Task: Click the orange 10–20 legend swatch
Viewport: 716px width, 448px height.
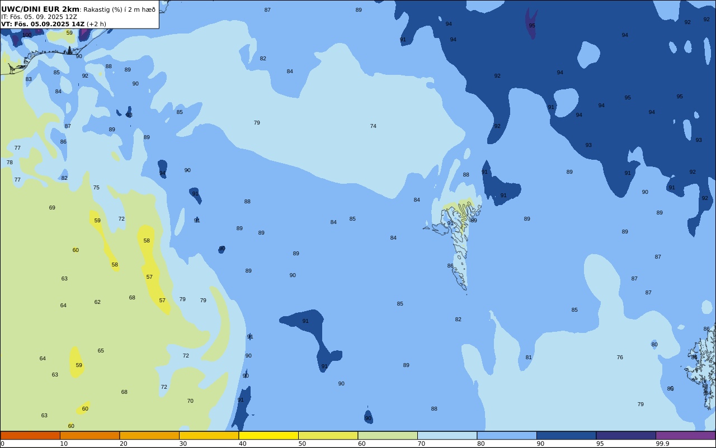Action: pos(89,435)
